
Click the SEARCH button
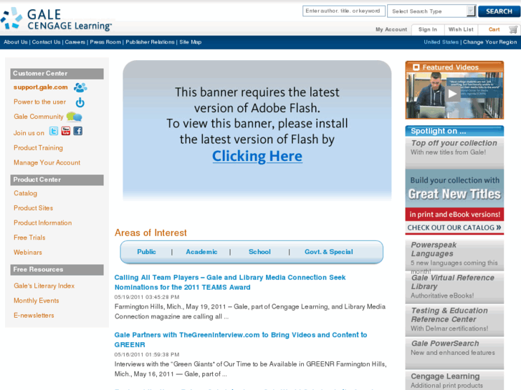[x=499, y=11]
